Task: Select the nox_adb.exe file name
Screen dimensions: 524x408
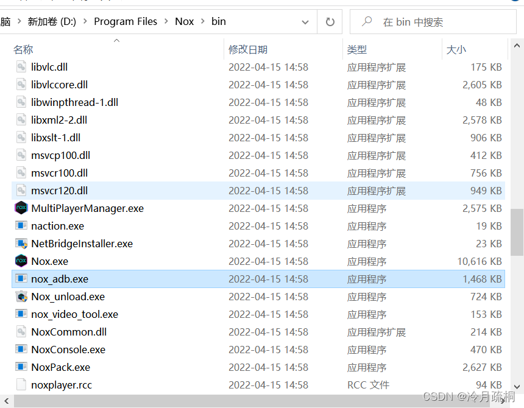Action: [x=60, y=279]
